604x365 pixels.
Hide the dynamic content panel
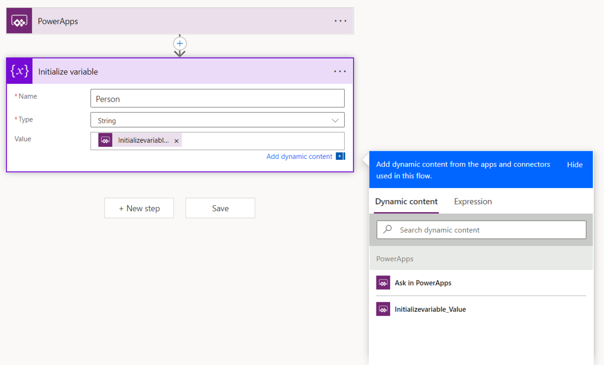pyautogui.click(x=574, y=164)
